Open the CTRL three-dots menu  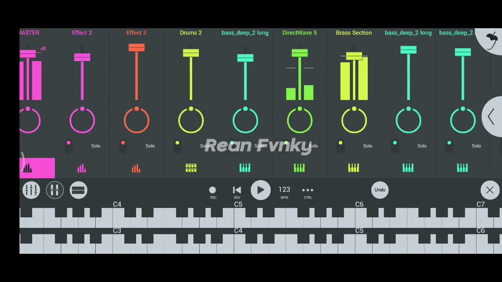308,192
